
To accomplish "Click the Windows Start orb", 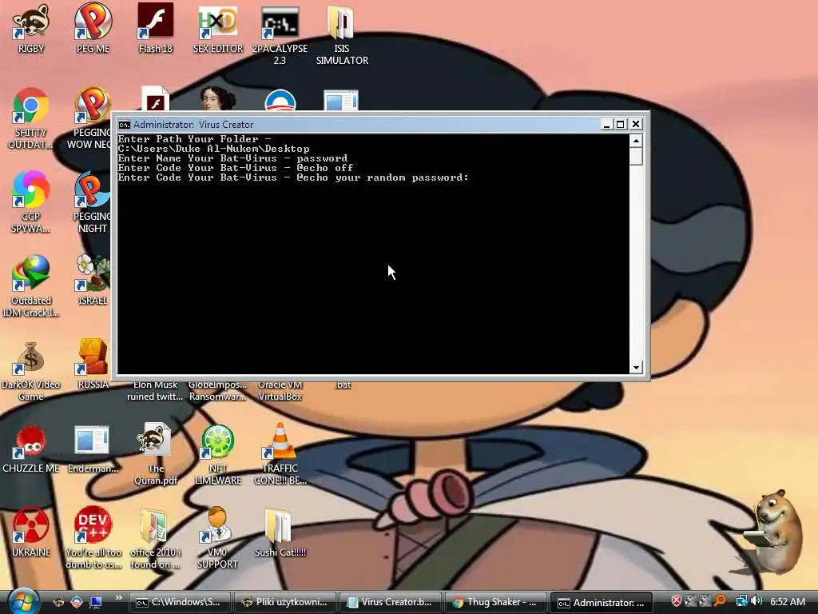I will 23,601.
